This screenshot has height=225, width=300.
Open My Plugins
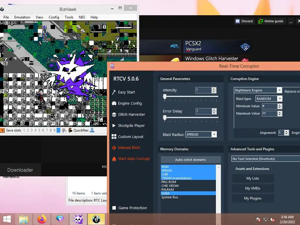253,198
